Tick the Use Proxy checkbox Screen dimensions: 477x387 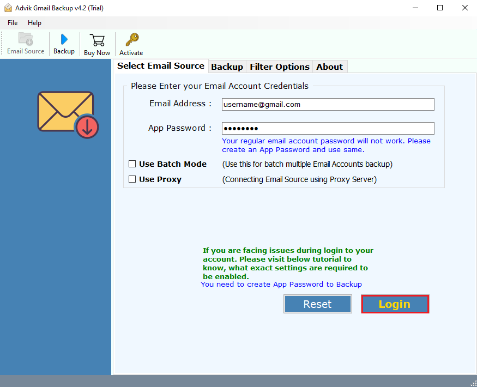point(132,179)
